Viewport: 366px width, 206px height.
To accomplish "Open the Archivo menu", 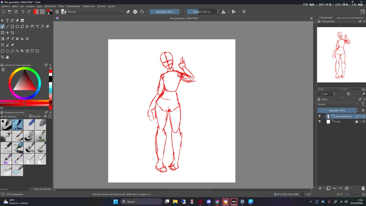I will coord(6,6).
